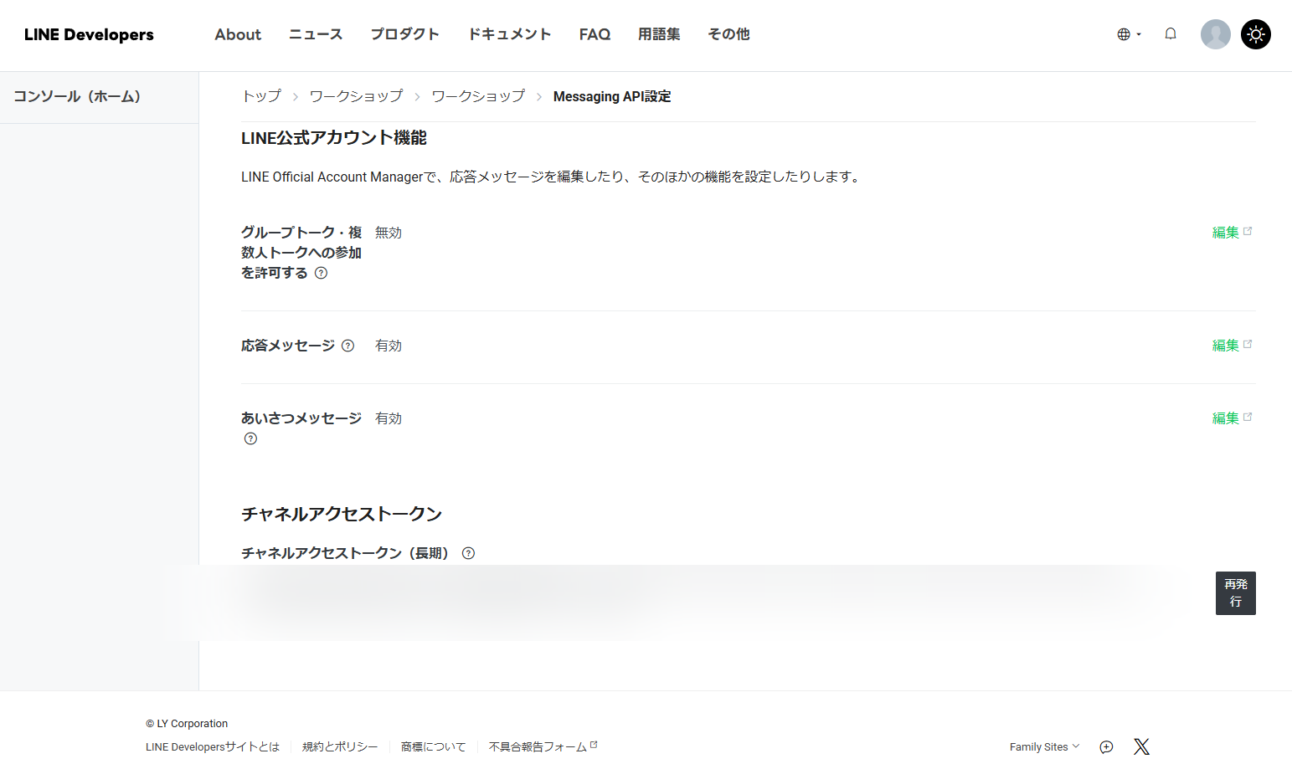The height and width of the screenshot is (764, 1292).
Task: Click the globe language icon
Action: pos(1123,34)
